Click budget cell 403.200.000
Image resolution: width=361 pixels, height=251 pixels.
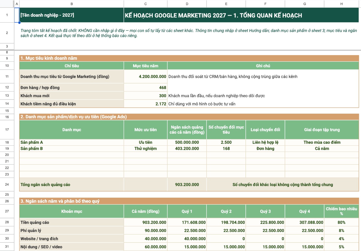(x=187, y=148)
